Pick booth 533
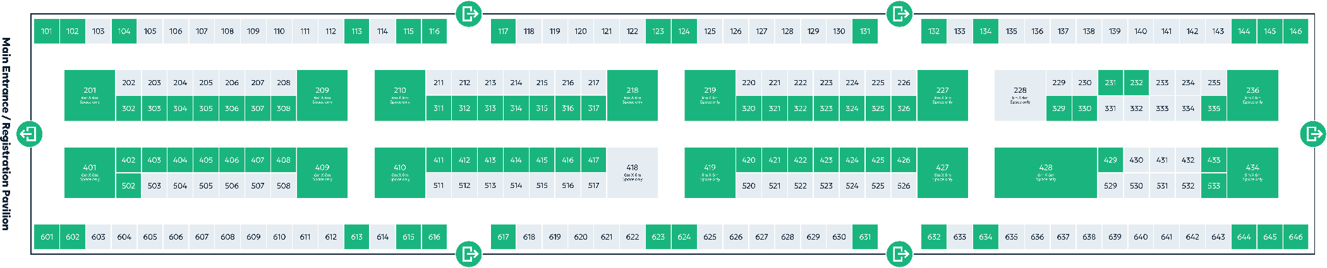Screen dimensions: 1327x268 pyautogui.click(x=1214, y=186)
